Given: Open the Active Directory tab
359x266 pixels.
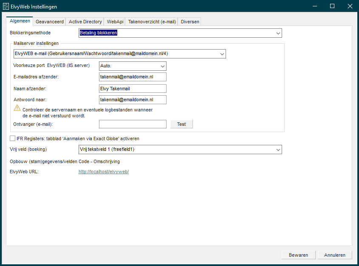Looking at the screenshot, I should pyautogui.click(x=85, y=22).
